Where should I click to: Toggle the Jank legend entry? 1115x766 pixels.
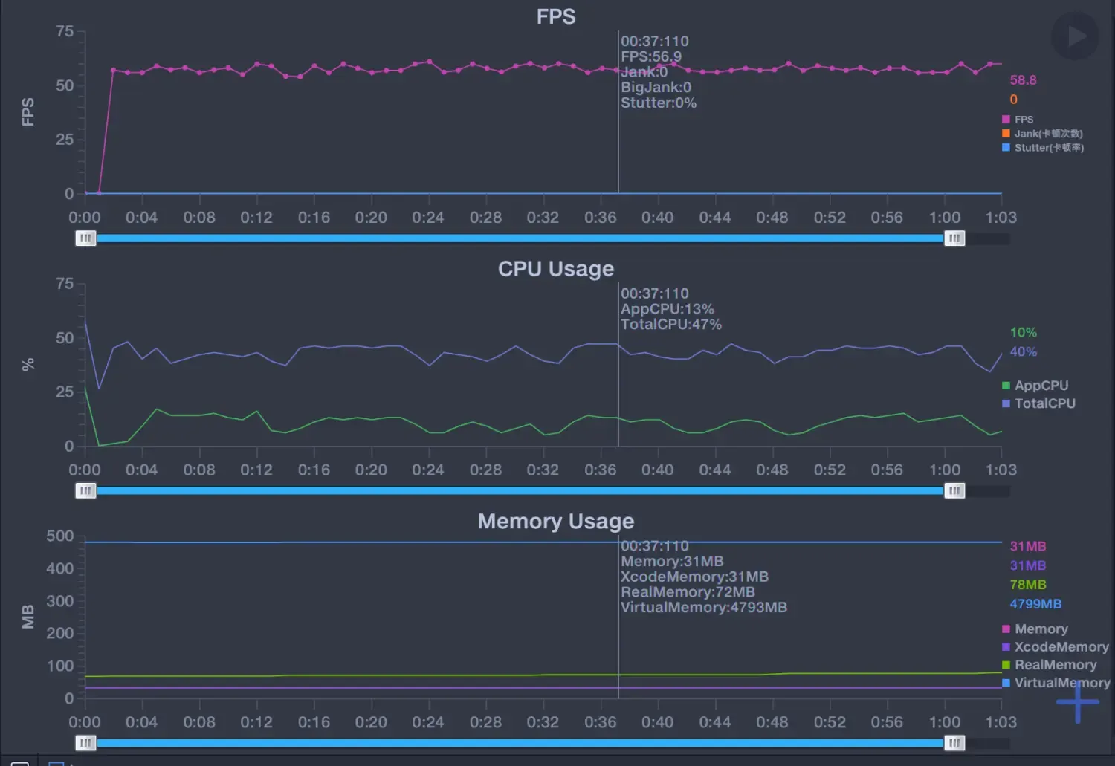click(1042, 134)
